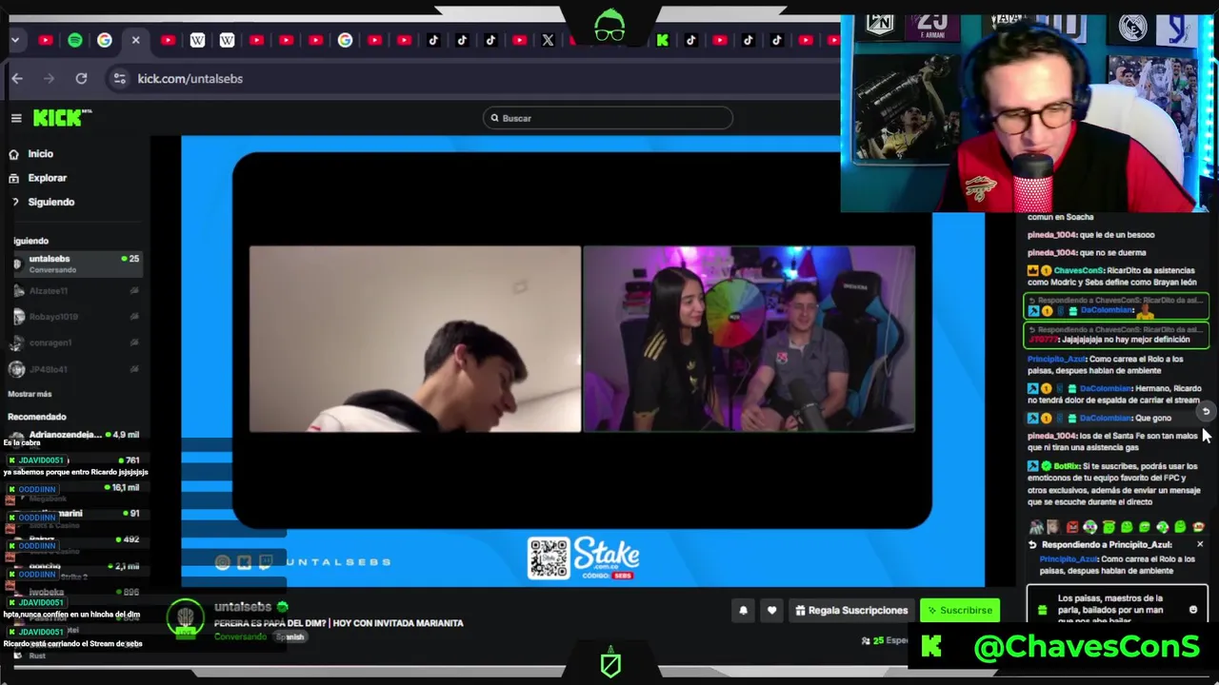Click the browser forward arrow

click(50, 79)
